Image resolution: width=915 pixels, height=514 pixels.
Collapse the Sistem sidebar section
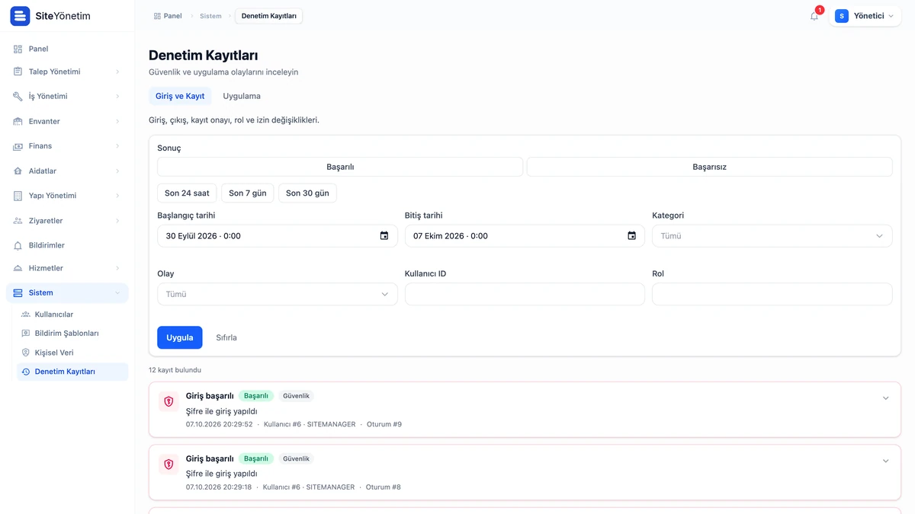(67, 293)
